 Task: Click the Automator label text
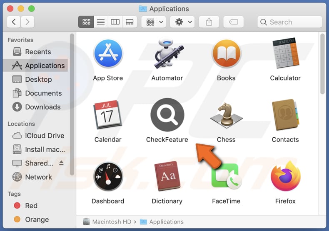[167, 78]
